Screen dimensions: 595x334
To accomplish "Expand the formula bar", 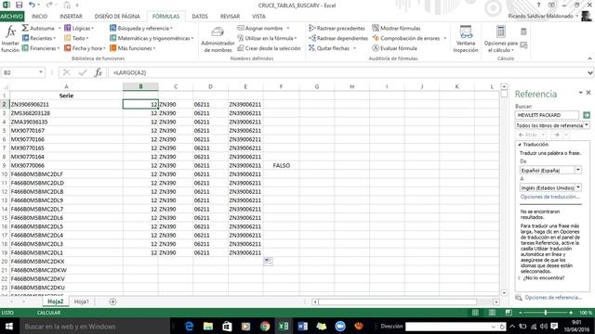I will pyautogui.click(x=590, y=72).
